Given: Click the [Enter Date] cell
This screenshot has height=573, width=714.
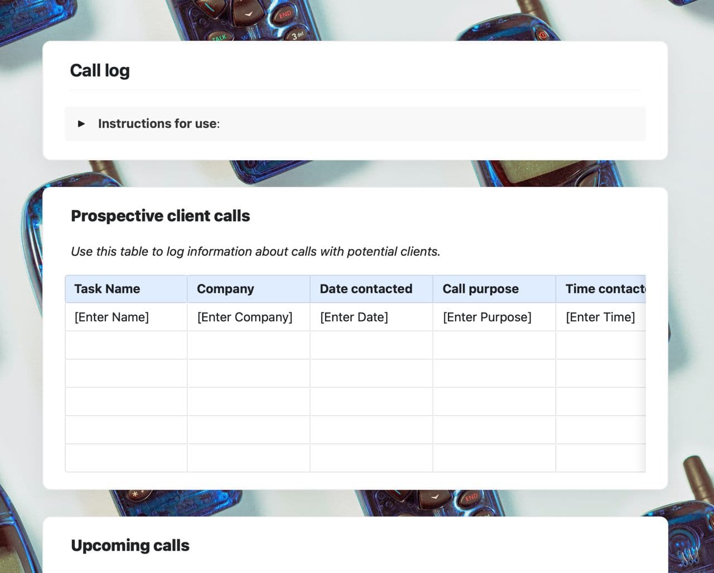Looking at the screenshot, I should pos(354,317).
